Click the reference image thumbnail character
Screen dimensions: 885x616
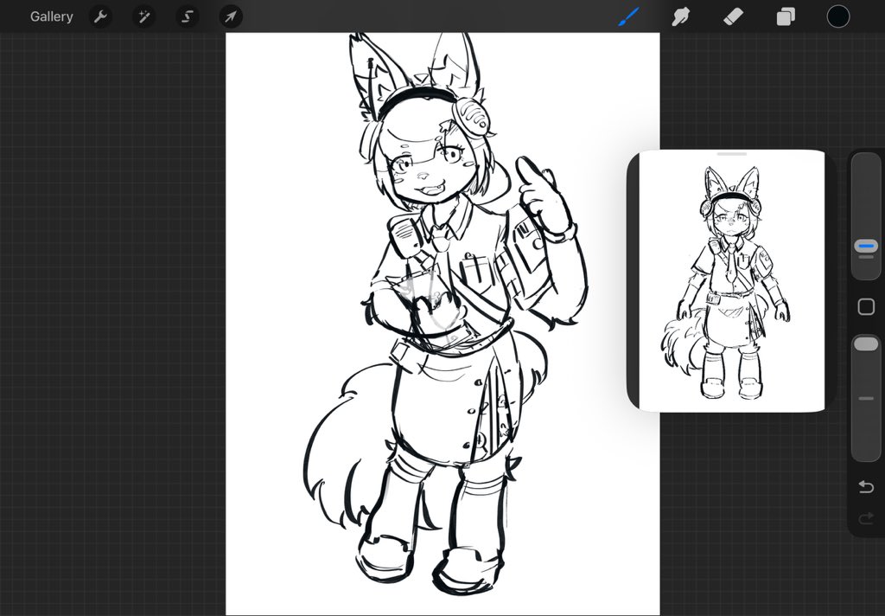point(726,283)
